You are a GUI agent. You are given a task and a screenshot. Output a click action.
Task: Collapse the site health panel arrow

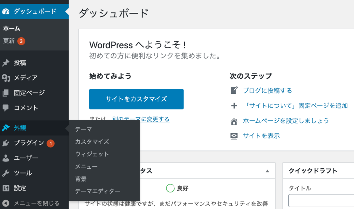click(267, 171)
